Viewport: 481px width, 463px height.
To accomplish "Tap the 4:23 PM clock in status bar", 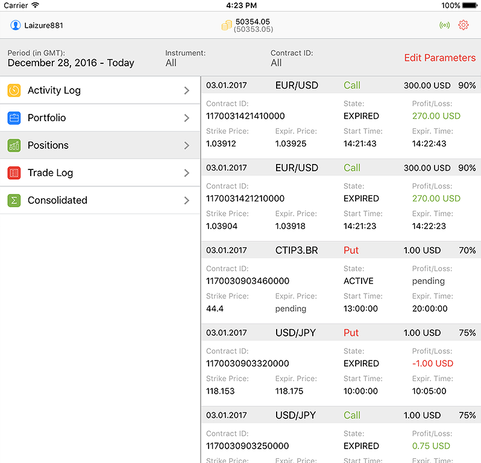I will [x=241, y=5].
